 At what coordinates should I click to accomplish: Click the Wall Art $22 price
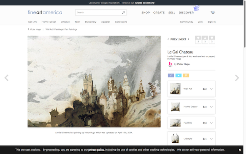point(204,89)
